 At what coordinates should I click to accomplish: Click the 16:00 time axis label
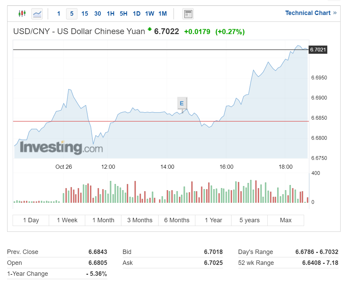click(x=226, y=167)
